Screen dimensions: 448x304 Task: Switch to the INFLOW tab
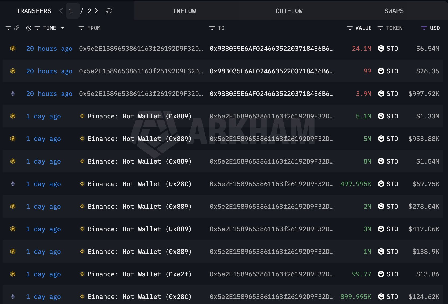pos(184,11)
